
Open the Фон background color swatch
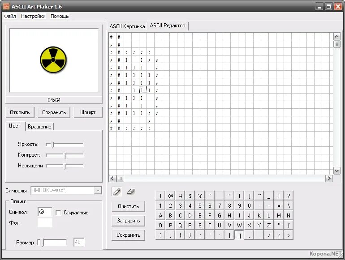coord(45,223)
